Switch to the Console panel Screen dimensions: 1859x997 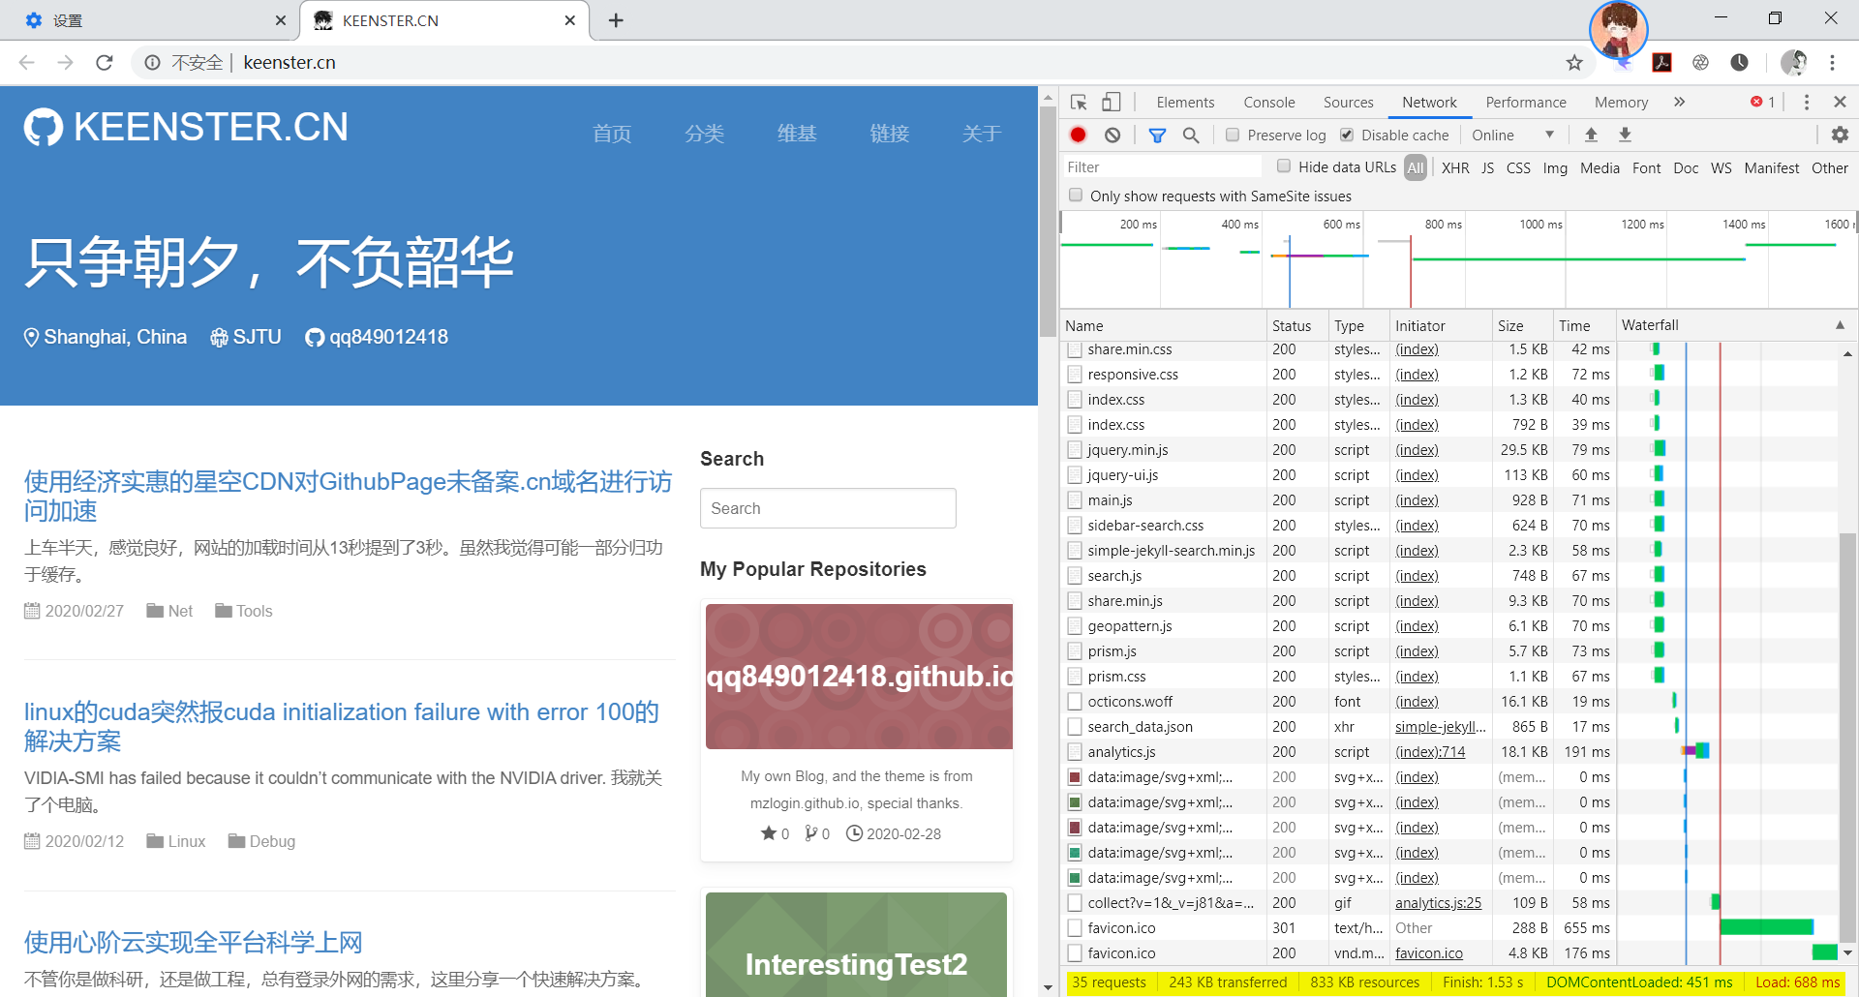pos(1268,102)
